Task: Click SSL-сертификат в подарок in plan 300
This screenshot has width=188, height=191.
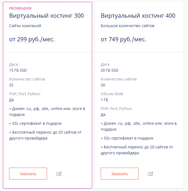Action: click(35, 123)
